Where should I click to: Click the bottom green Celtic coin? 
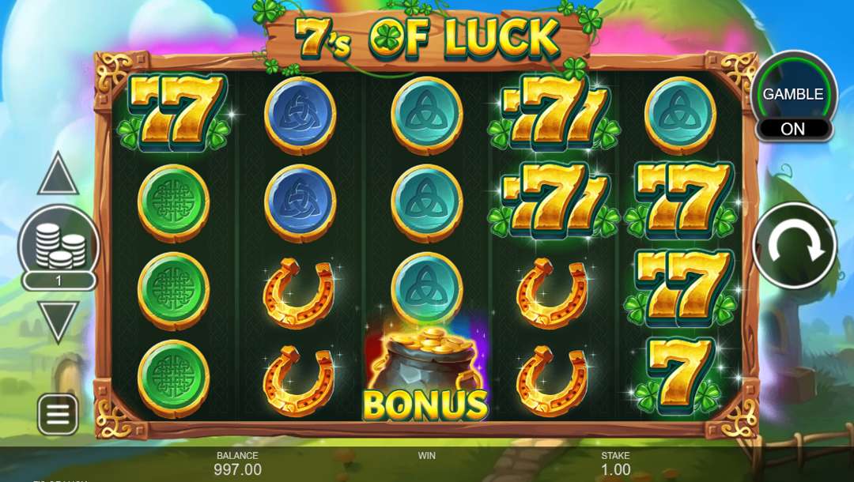point(174,378)
